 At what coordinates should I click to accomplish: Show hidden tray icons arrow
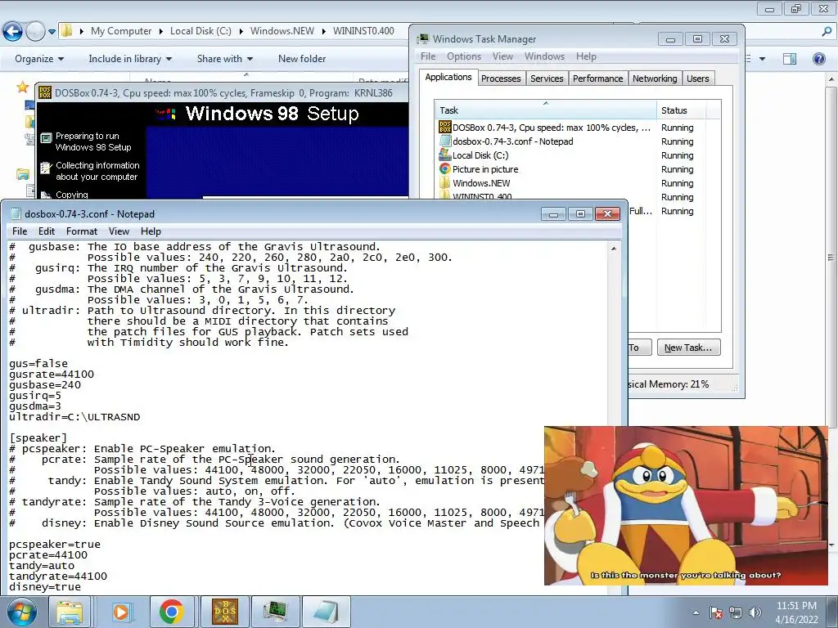[696, 612]
